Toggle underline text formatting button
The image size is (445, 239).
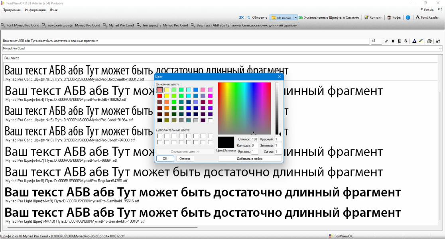(x=399, y=41)
